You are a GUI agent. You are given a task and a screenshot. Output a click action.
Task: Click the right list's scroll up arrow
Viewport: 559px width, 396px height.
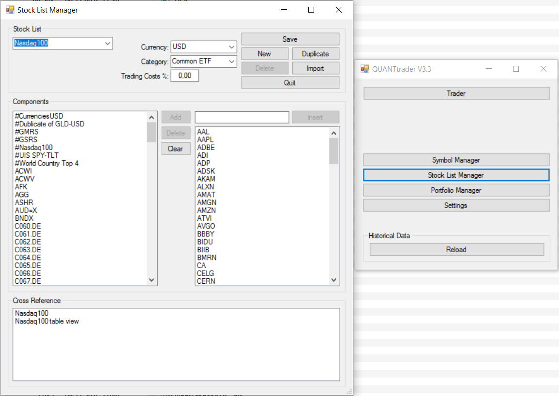pyautogui.click(x=333, y=133)
